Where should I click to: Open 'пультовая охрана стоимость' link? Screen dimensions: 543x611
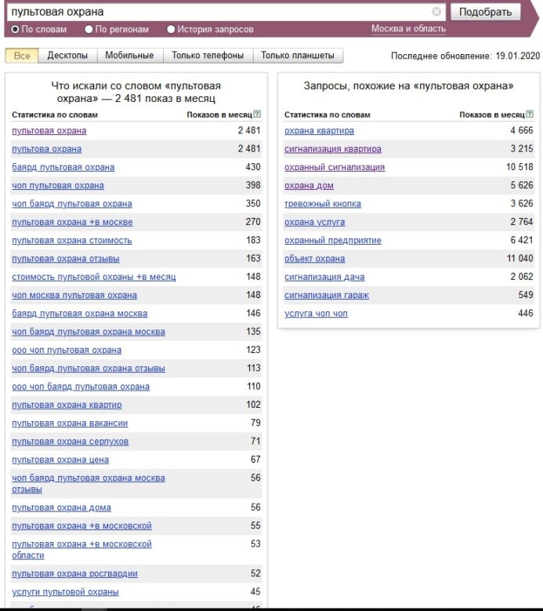tap(72, 241)
